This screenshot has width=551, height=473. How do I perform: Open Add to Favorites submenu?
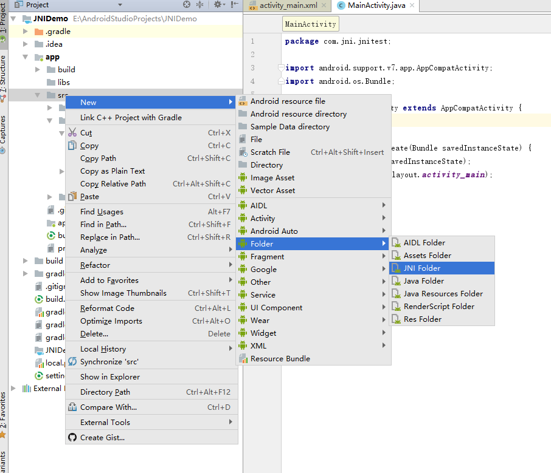[150, 281]
